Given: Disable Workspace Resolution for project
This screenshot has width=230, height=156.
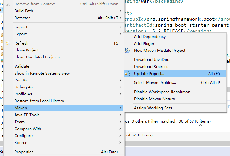Looking at the screenshot, I should pyautogui.click(x=162, y=92).
